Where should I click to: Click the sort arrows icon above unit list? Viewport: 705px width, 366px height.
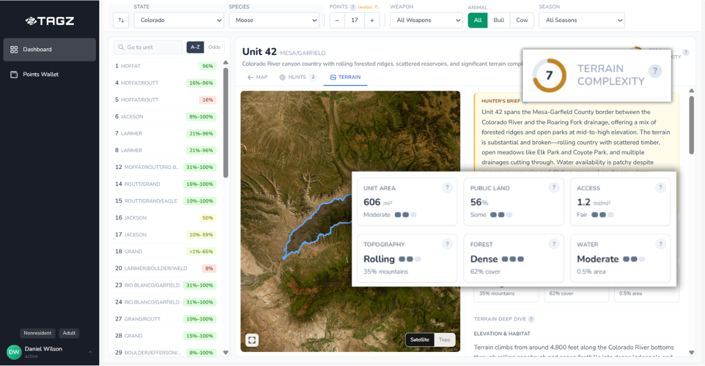coord(121,20)
